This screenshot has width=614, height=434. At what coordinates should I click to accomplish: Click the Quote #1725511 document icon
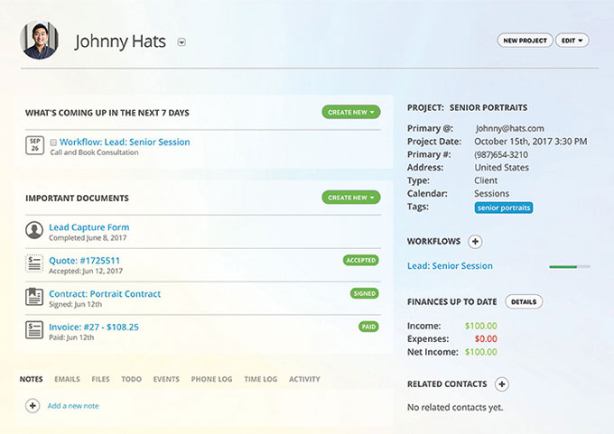coord(34,263)
